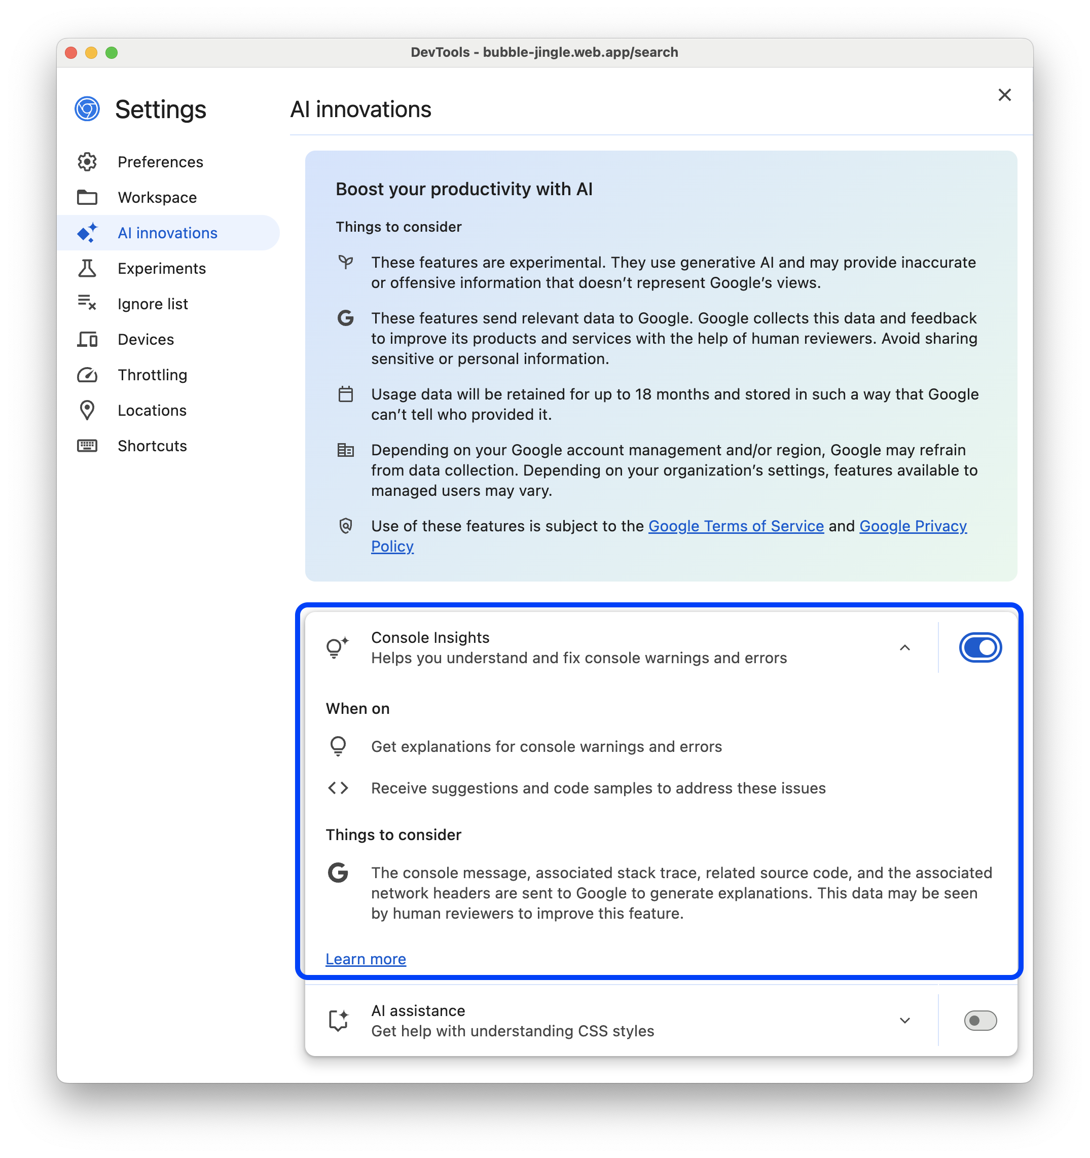Select AI innovations menu item

167,233
